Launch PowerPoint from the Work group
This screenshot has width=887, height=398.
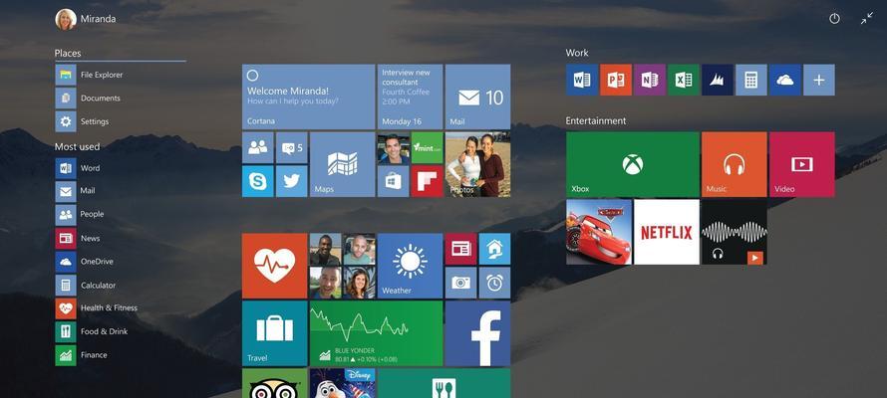point(616,81)
